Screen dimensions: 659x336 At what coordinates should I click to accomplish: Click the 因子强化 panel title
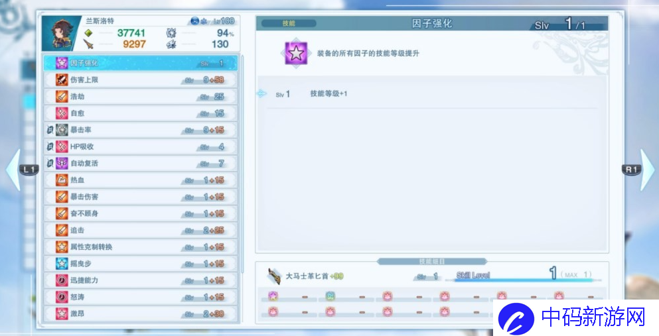coord(431,23)
